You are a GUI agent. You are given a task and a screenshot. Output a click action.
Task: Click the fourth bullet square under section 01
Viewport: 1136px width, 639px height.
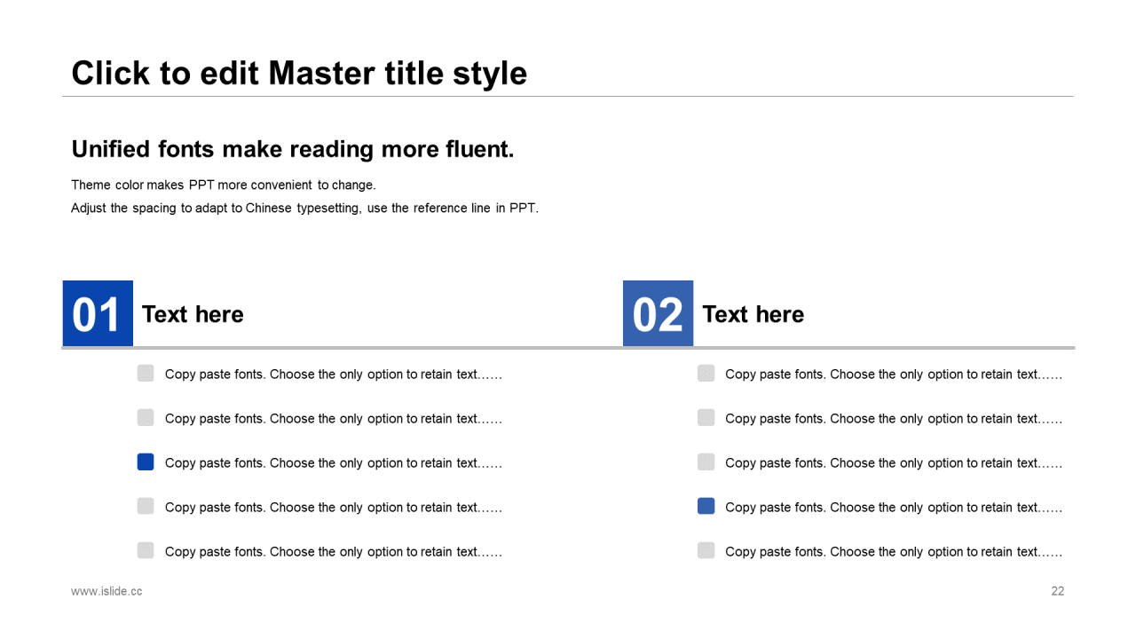point(146,507)
